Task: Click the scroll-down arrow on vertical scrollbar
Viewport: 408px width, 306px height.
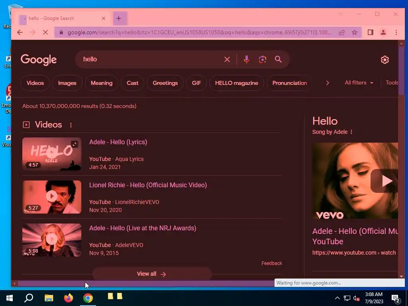Action: 401,277
